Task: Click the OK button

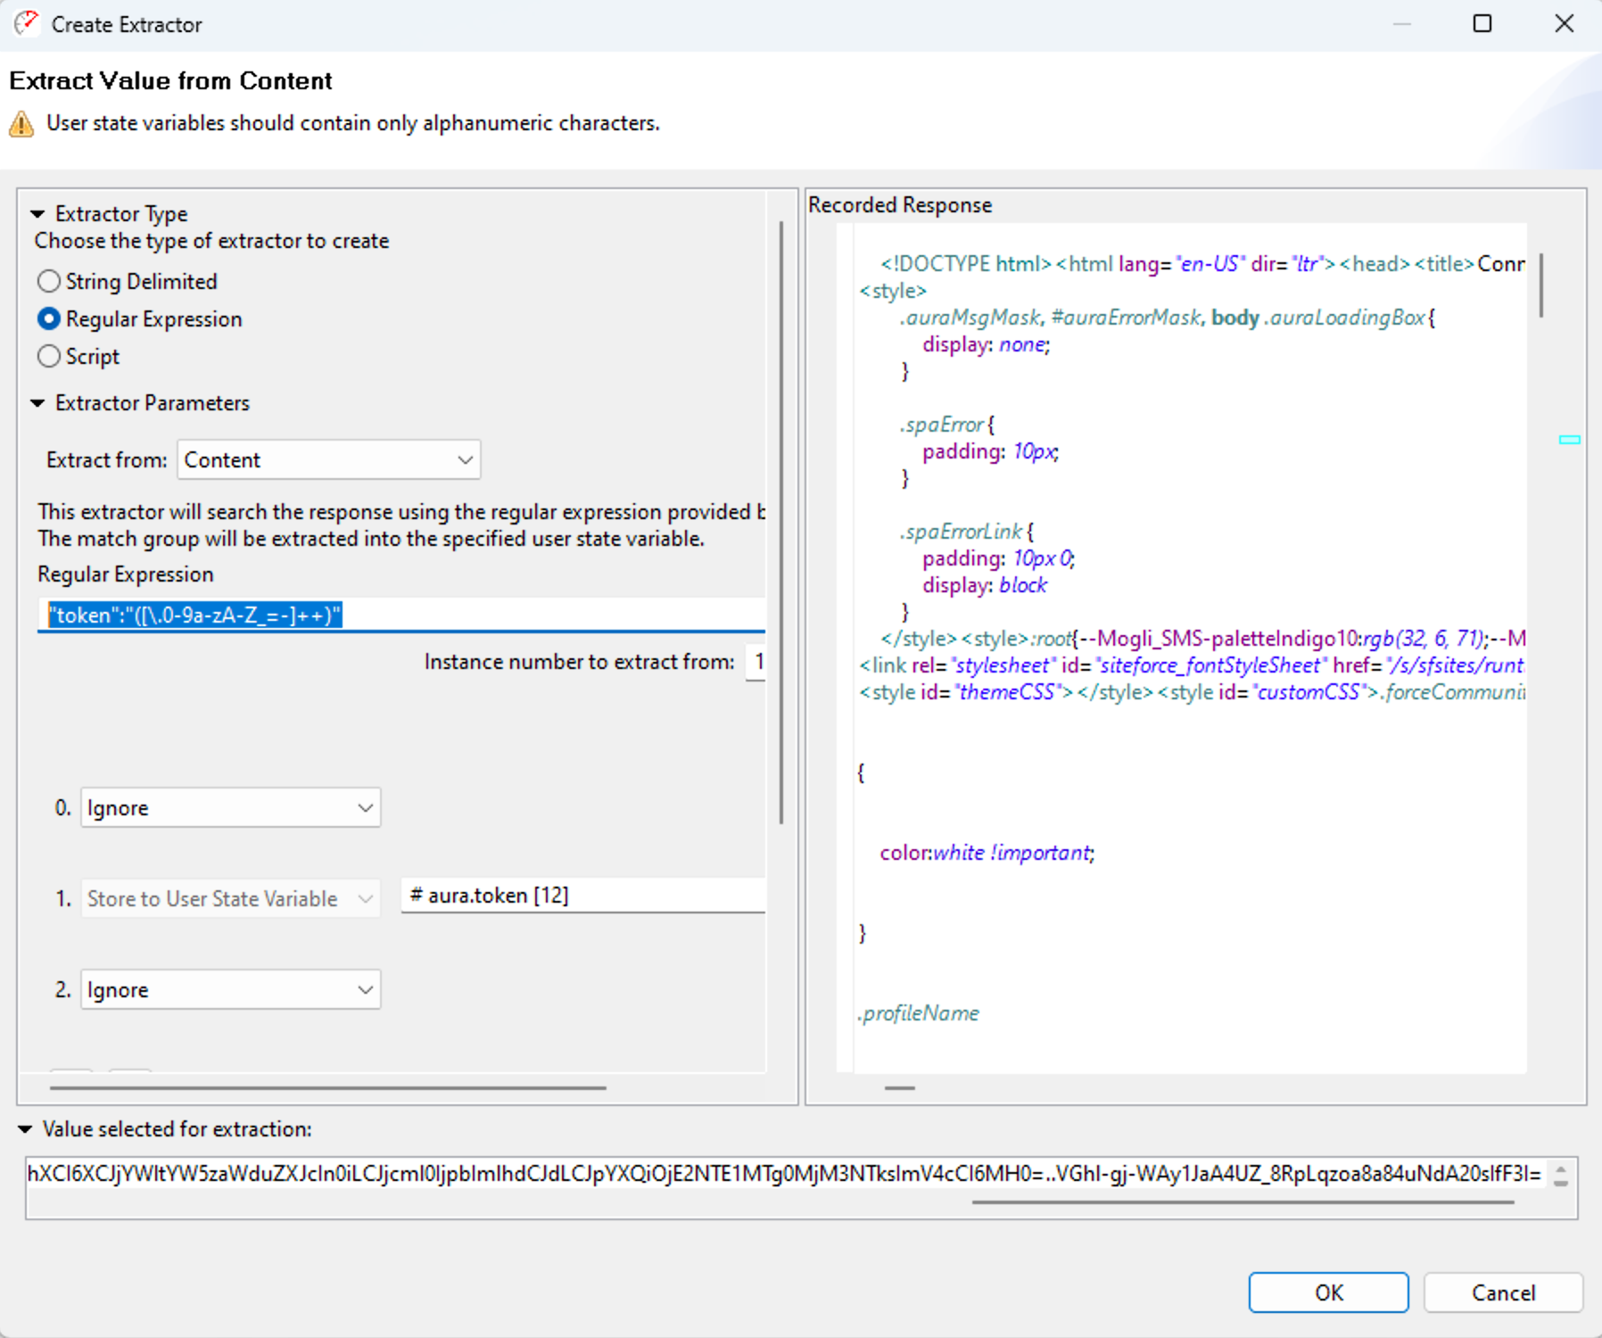Action: [x=1328, y=1293]
